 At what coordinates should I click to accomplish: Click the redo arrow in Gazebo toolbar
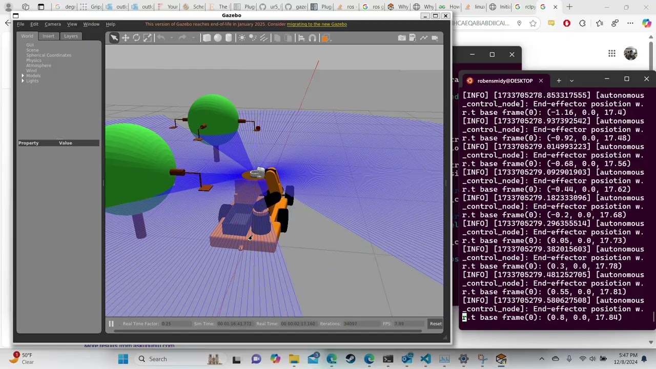[x=182, y=38]
